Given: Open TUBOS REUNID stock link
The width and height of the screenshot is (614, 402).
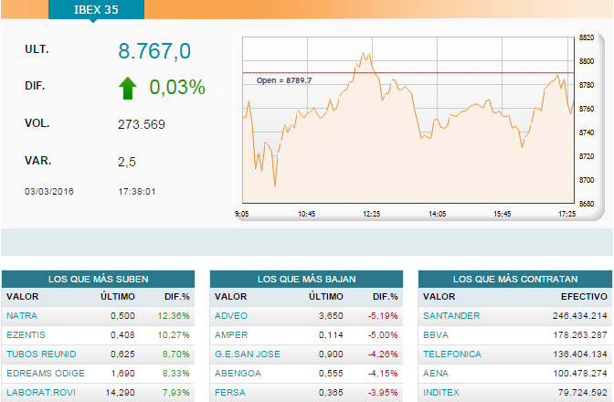Looking at the screenshot, I should pyautogui.click(x=41, y=354).
